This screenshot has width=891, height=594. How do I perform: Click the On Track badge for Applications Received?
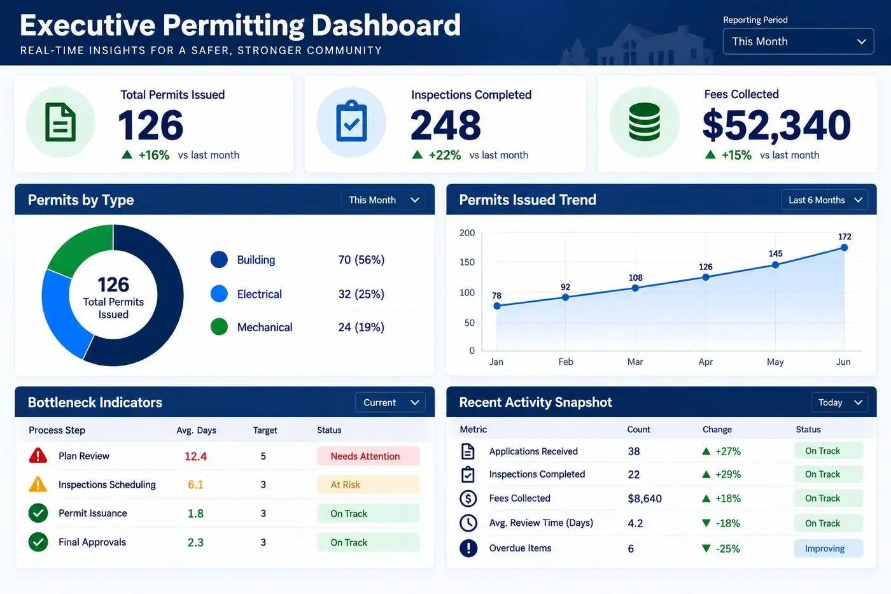[x=829, y=451]
